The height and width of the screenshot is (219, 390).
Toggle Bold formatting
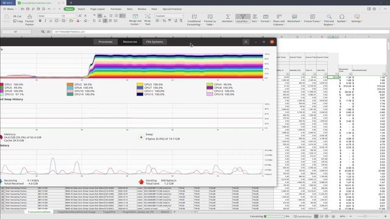[40, 21]
